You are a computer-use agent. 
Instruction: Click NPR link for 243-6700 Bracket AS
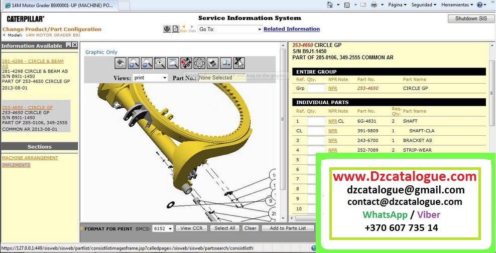(332, 140)
